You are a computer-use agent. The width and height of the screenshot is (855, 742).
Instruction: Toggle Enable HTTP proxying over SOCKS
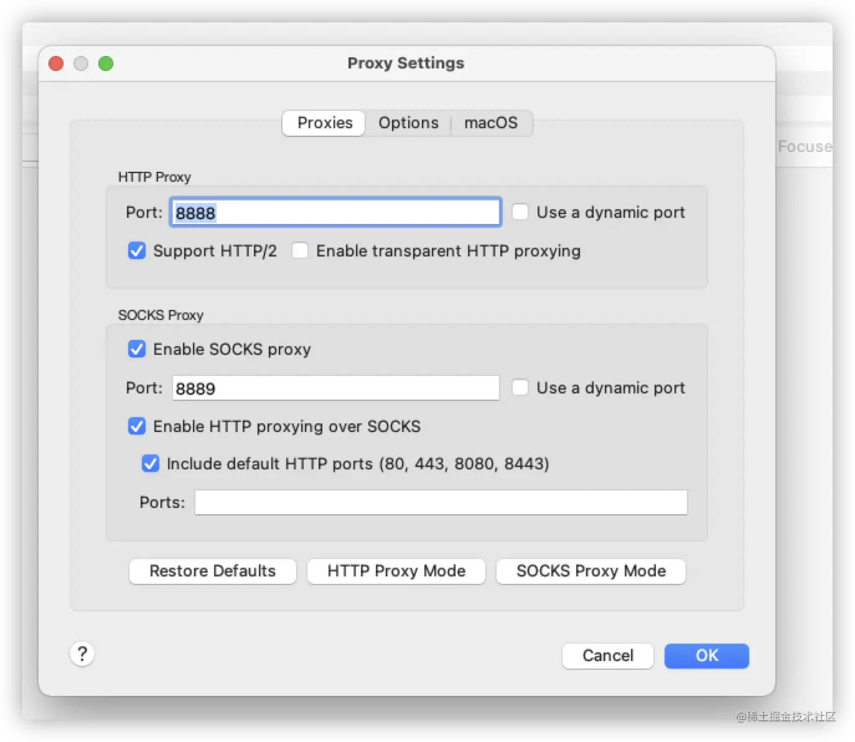pyautogui.click(x=137, y=426)
